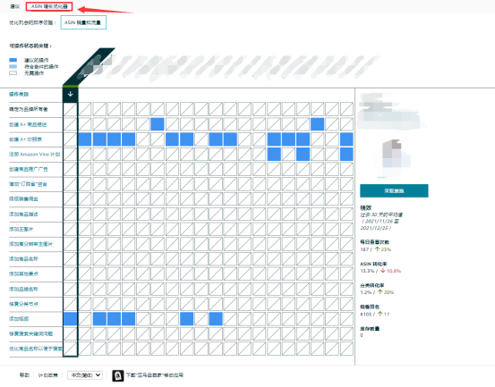Open the ASIN 销量和流量 sort dropdown
The height and width of the screenshot is (387, 495).
tap(83, 22)
